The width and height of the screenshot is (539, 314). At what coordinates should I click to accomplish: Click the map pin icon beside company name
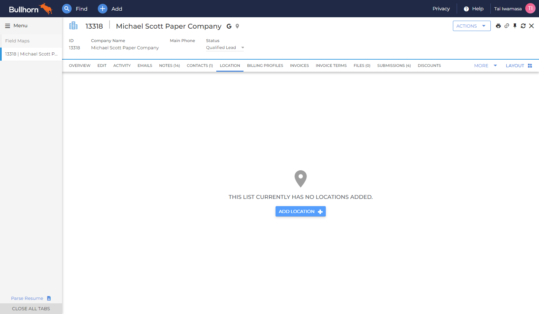[x=237, y=26]
